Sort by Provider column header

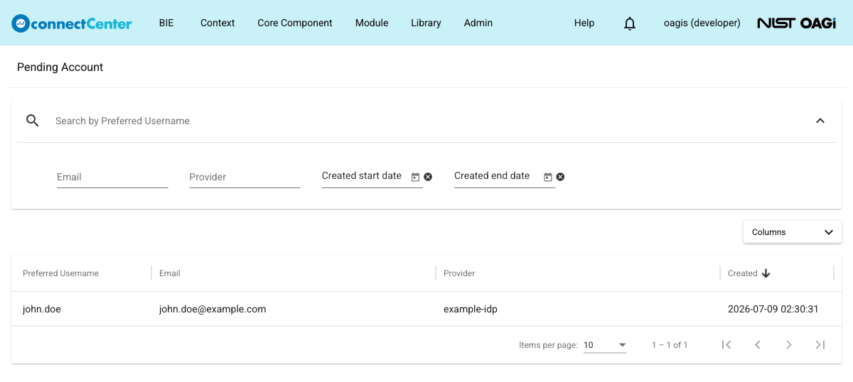click(x=459, y=273)
